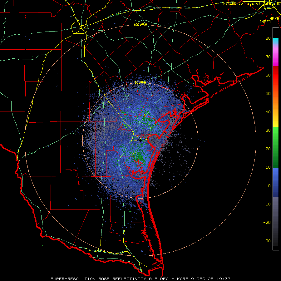This screenshot has width=281, height=281.
Task: Click the blue segment of the color bar
Action: (276, 182)
